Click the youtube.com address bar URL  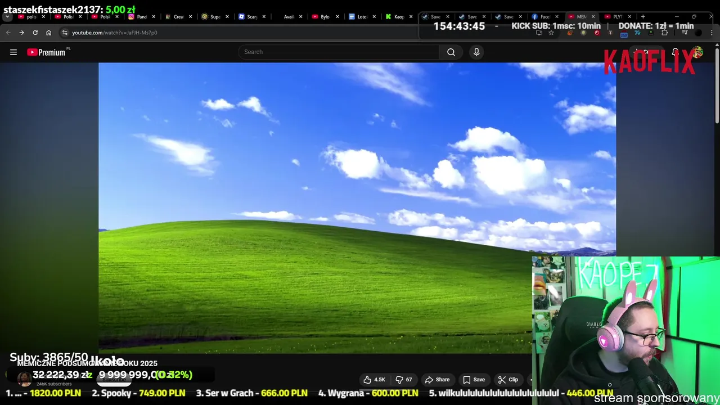pyautogui.click(x=115, y=33)
